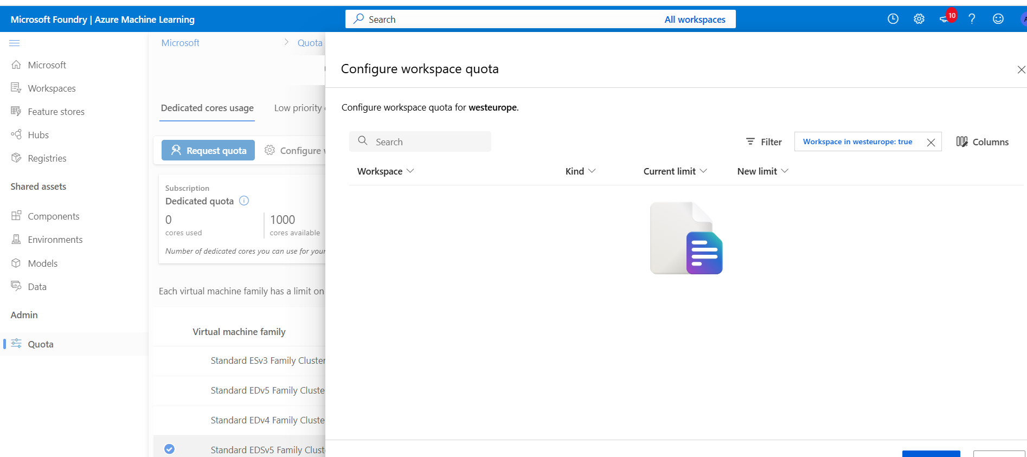The height and width of the screenshot is (457, 1027).
Task: Open Models in the sidebar
Action: [42, 263]
